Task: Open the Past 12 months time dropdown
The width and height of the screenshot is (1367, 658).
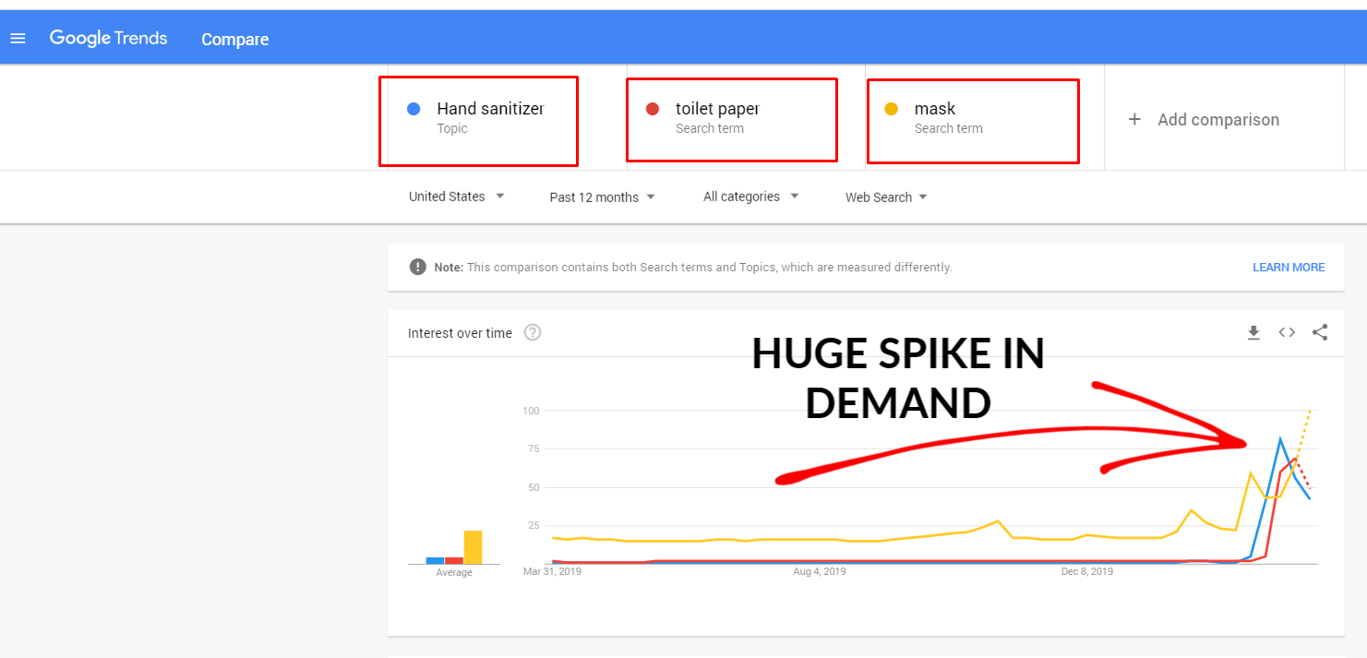Action: 602,197
